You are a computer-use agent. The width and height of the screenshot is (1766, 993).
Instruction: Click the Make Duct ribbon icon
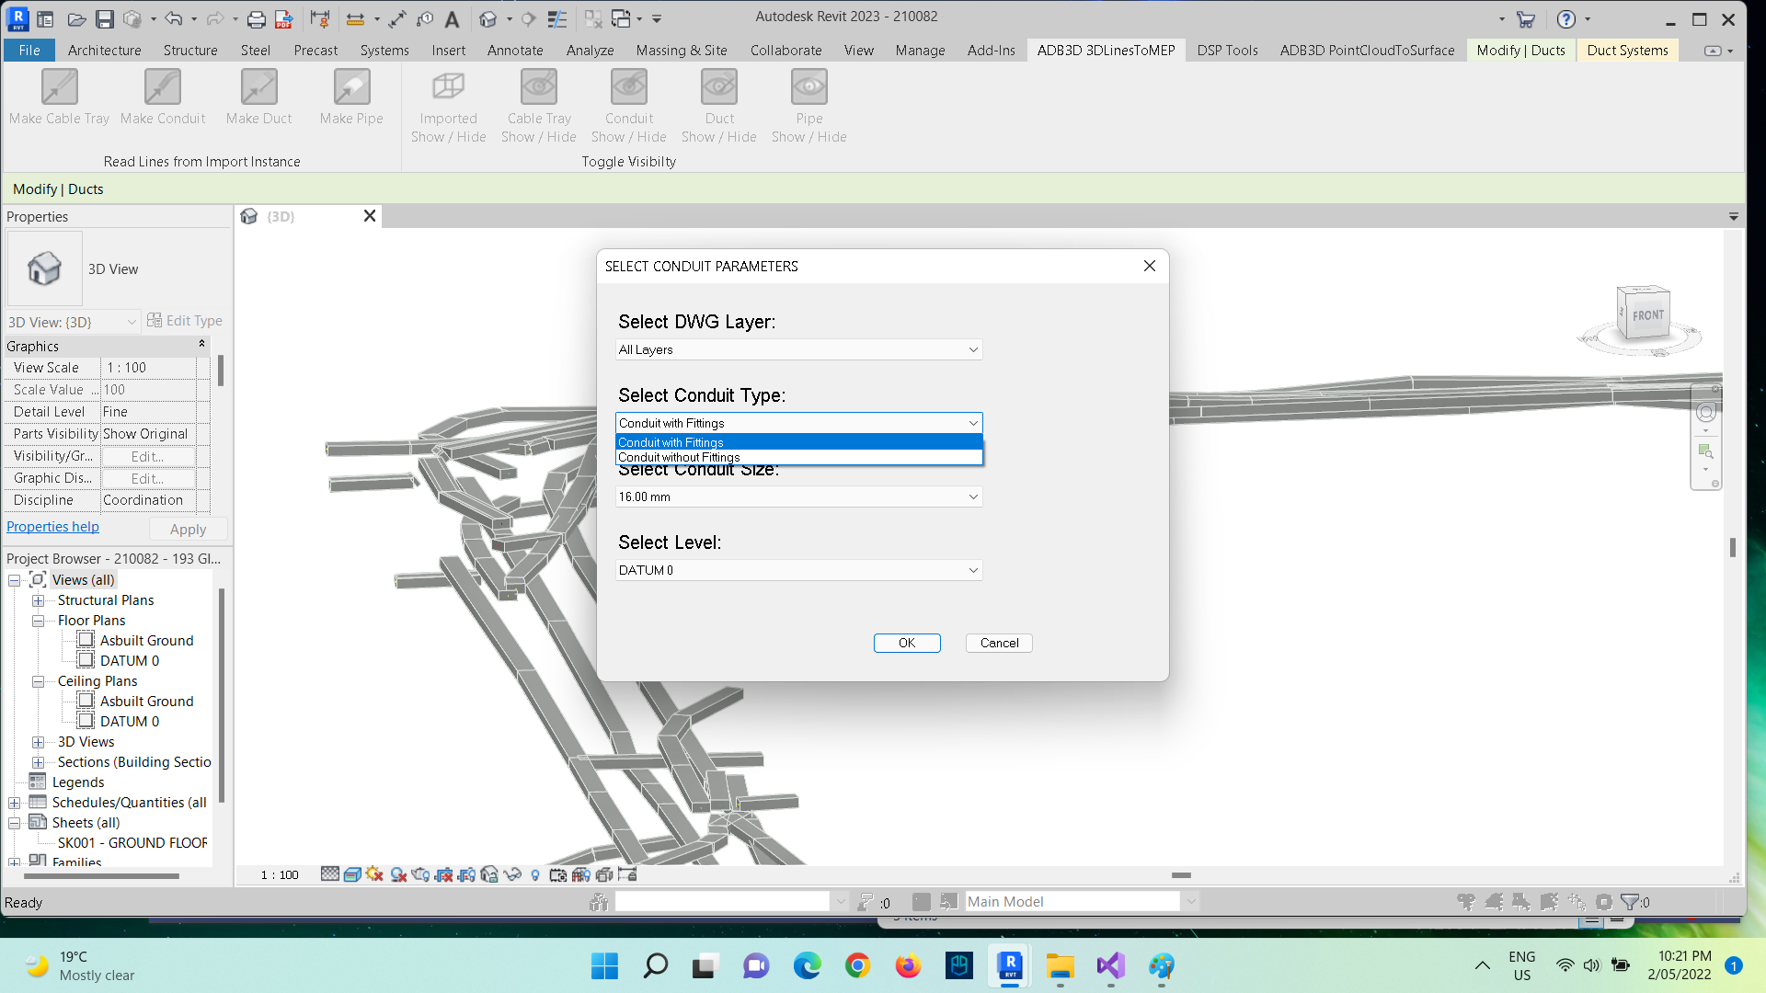click(x=258, y=88)
